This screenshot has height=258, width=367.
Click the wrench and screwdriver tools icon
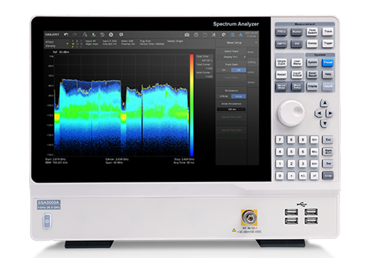click(x=213, y=35)
